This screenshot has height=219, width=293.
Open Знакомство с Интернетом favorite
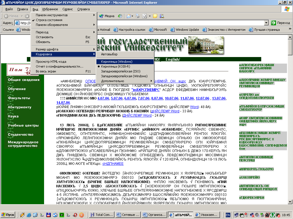224,30
